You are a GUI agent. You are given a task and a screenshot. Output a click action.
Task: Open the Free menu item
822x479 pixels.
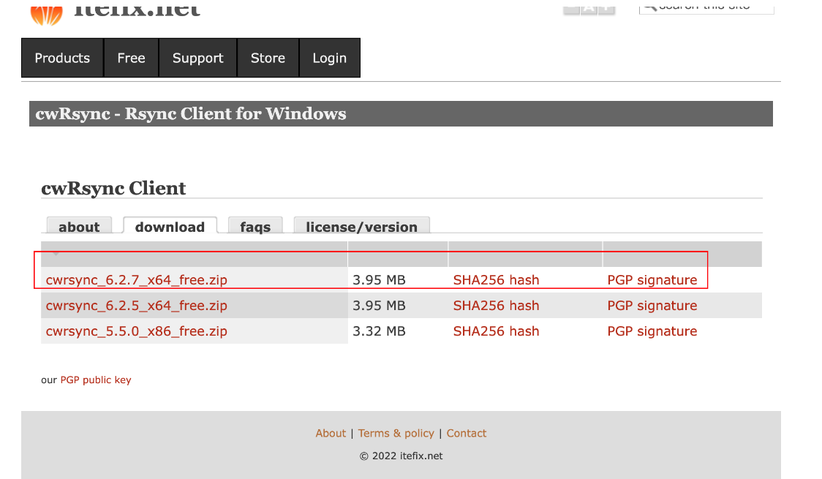pos(131,58)
